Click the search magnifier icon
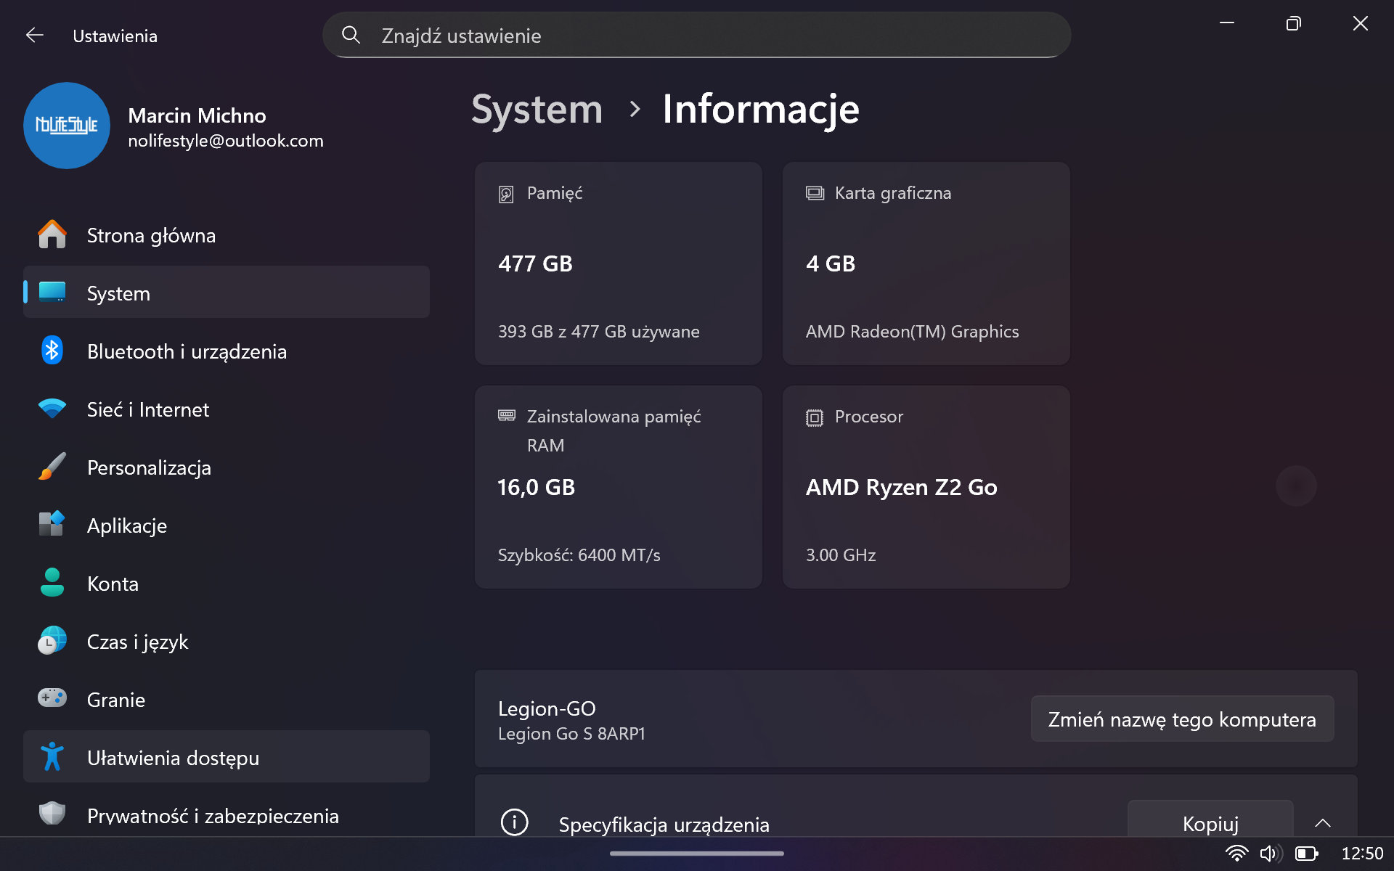 (351, 35)
